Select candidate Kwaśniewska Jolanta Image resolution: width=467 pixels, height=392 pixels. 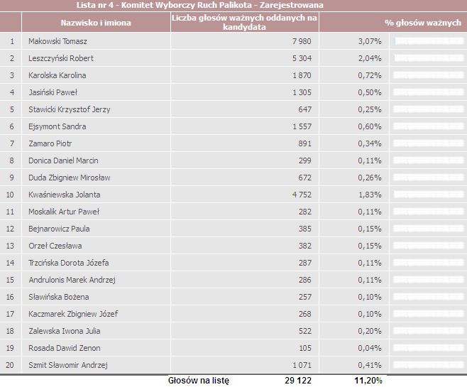point(65,195)
